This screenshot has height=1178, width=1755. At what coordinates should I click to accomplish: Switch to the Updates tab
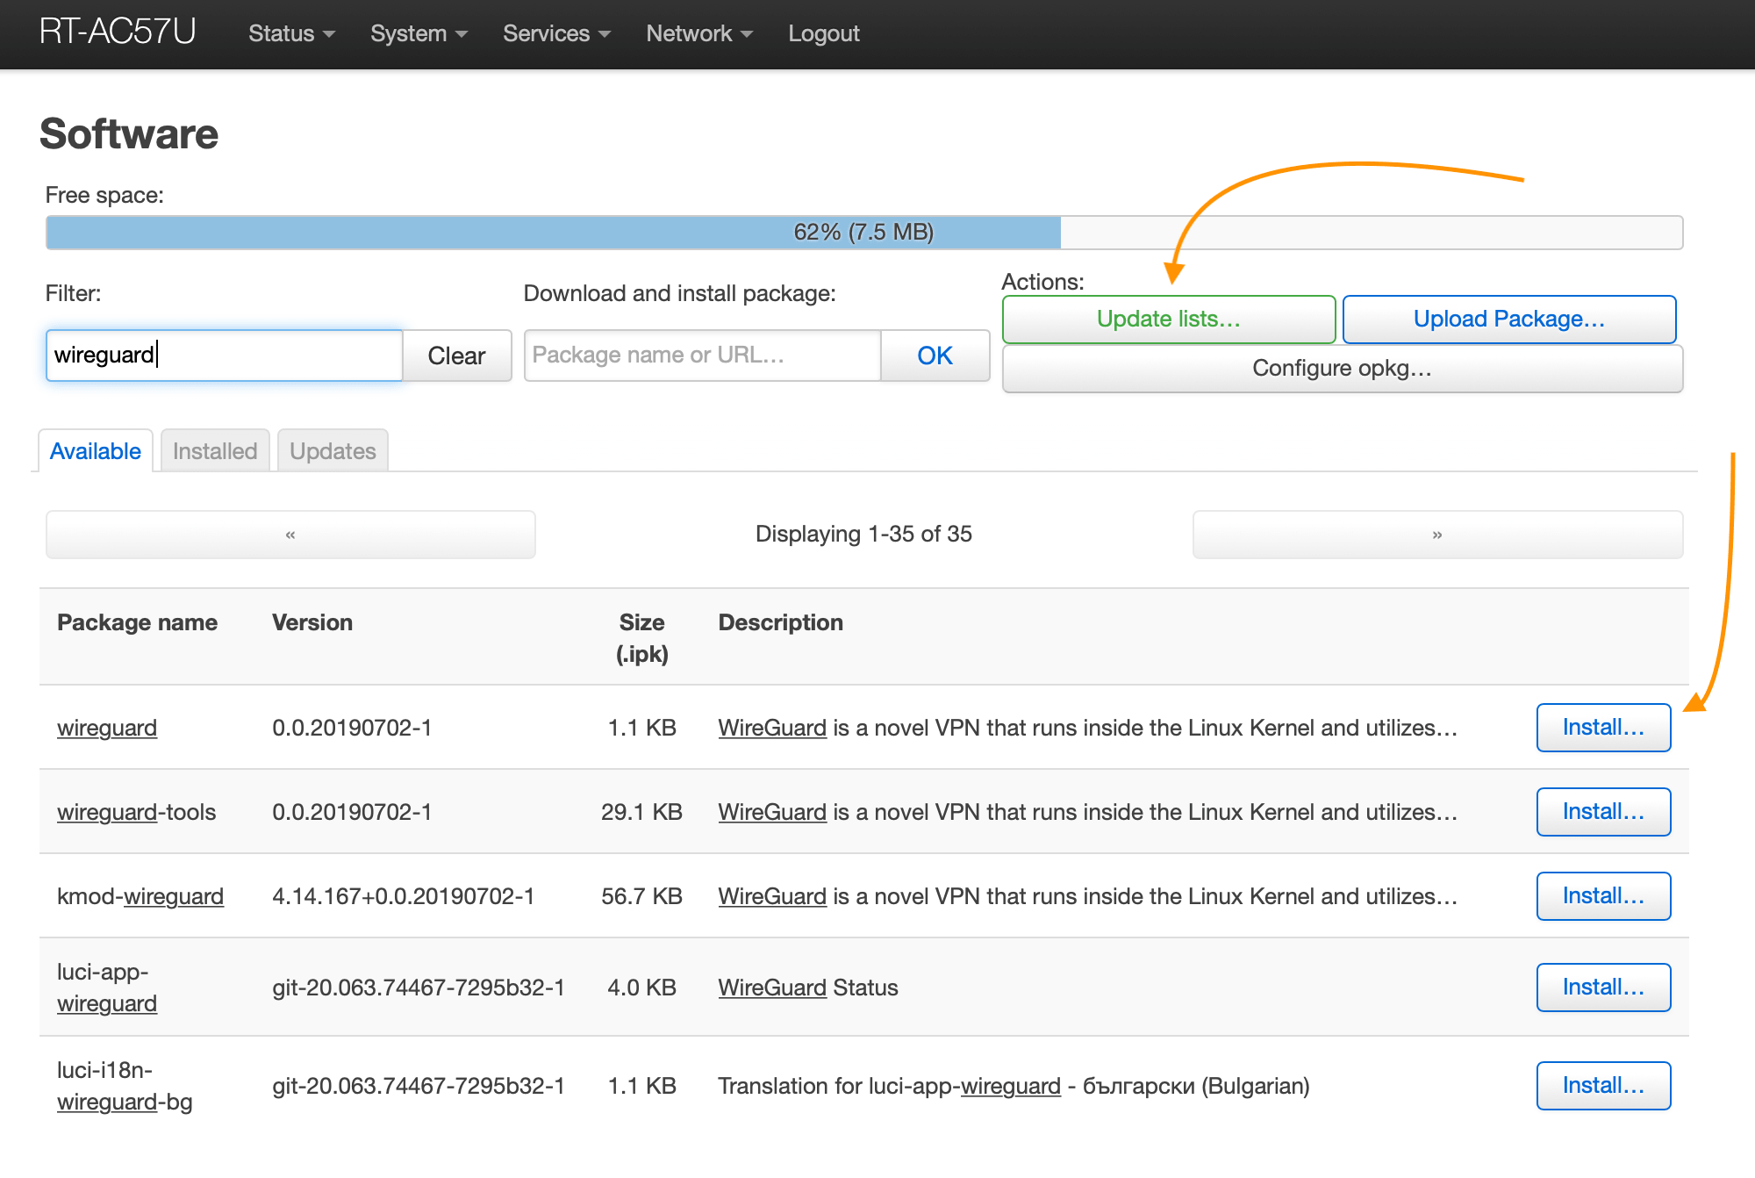pyautogui.click(x=333, y=451)
